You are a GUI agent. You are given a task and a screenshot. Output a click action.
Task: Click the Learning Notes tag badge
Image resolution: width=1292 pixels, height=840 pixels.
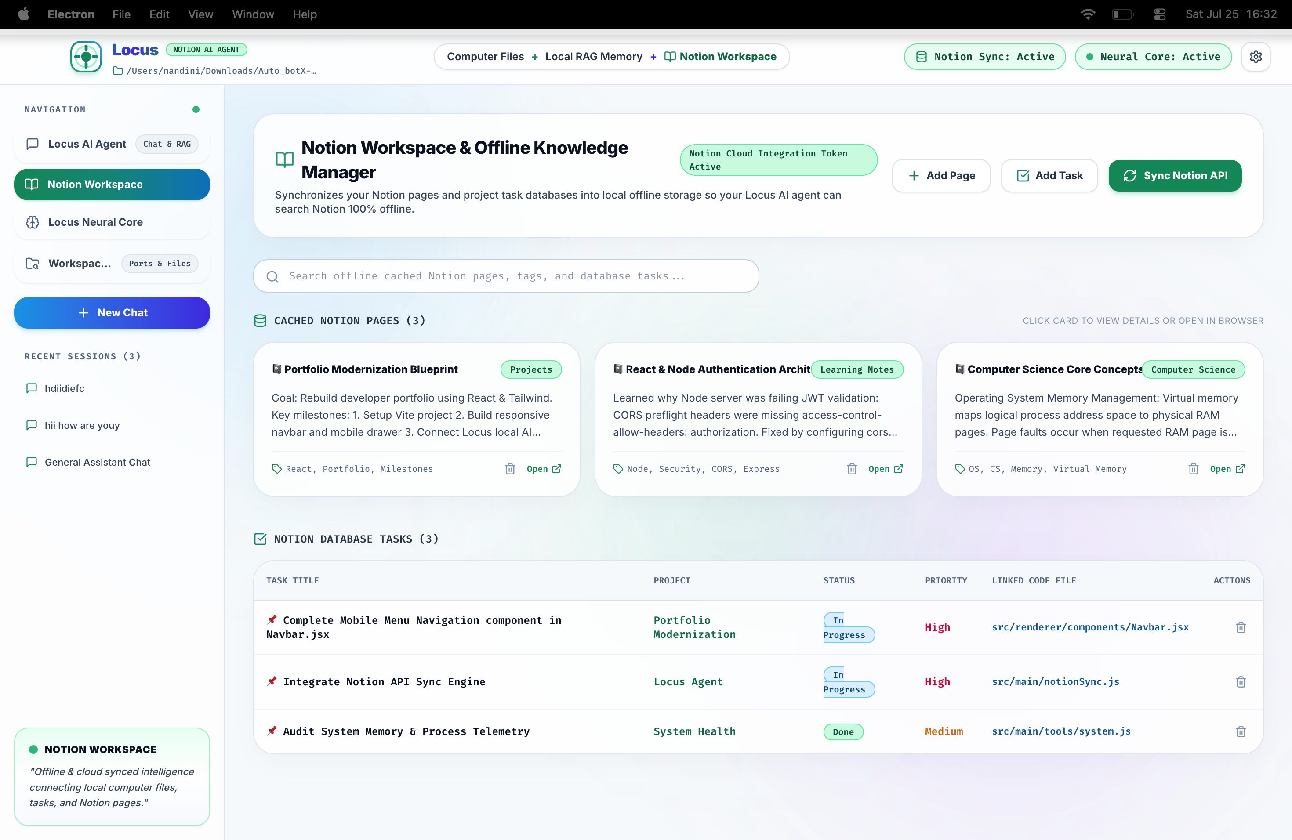[x=856, y=369]
